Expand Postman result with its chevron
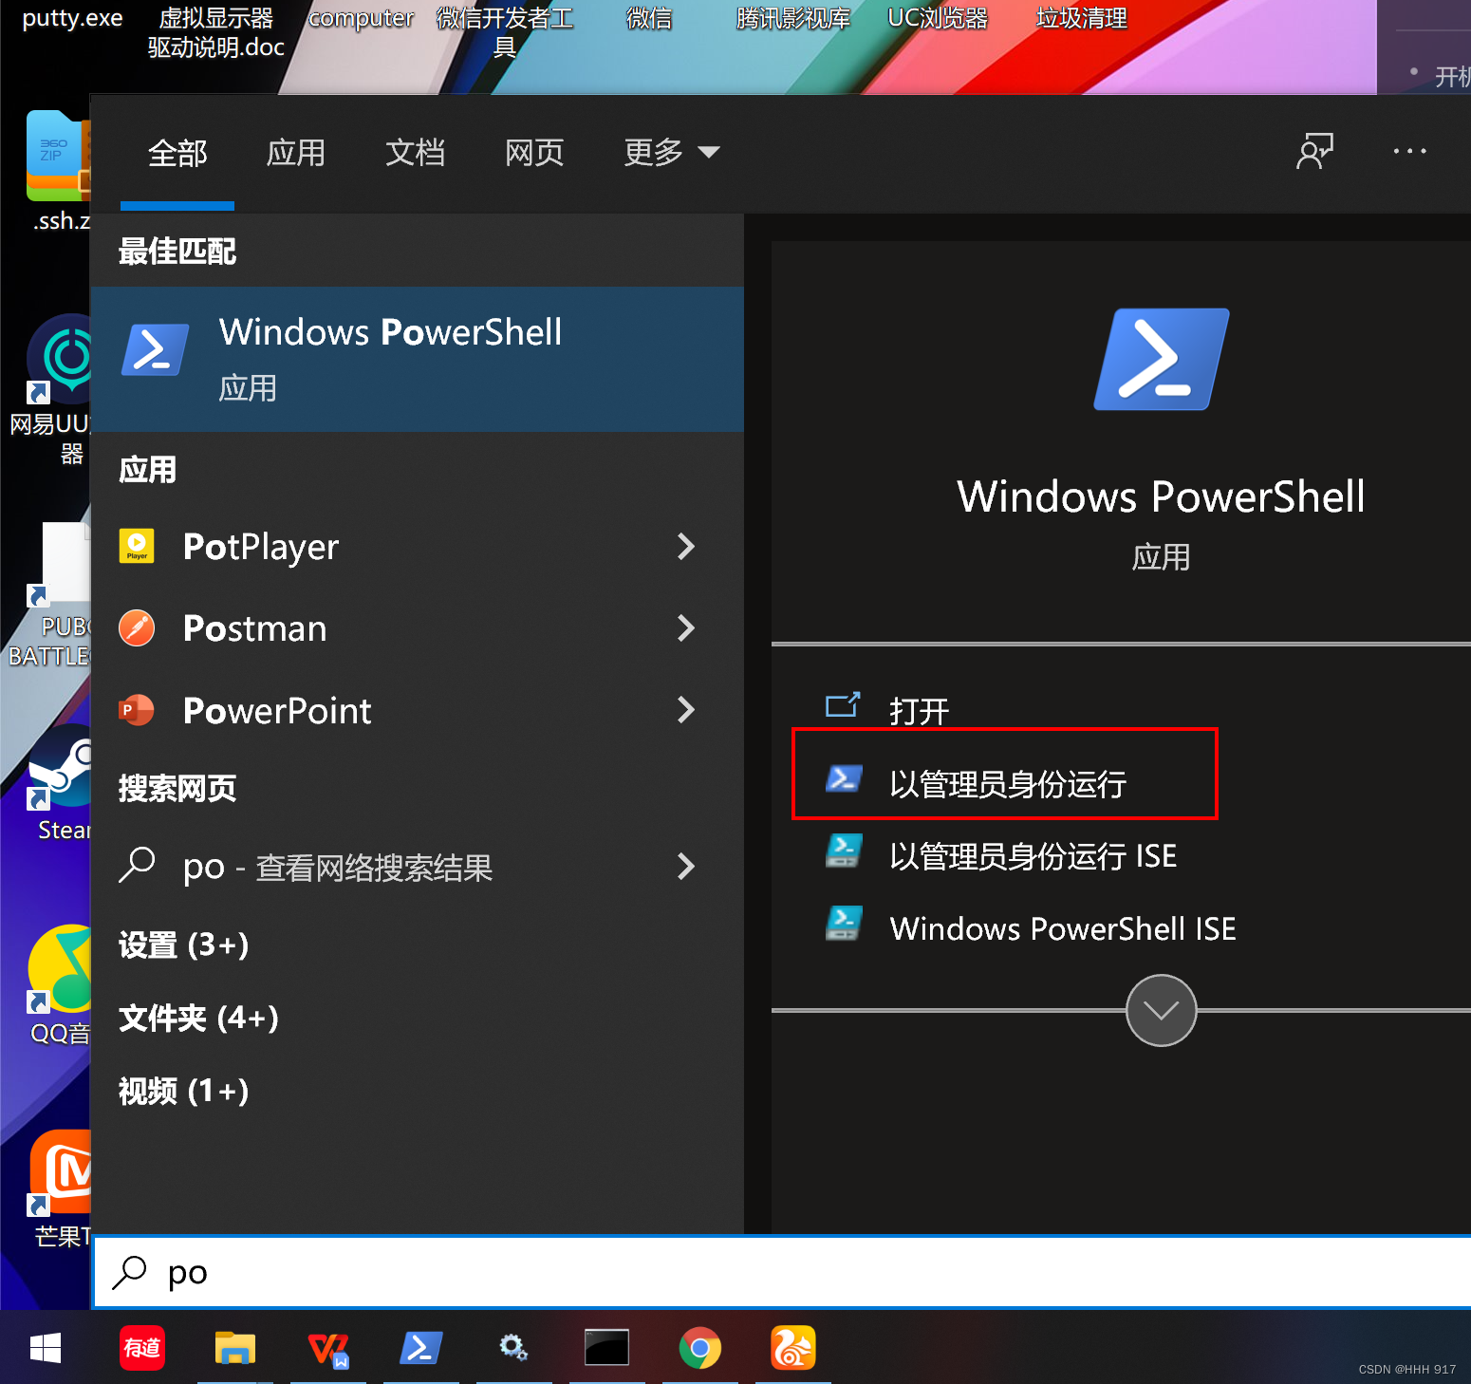The height and width of the screenshot is (1384, 1471). click(686, 628)
